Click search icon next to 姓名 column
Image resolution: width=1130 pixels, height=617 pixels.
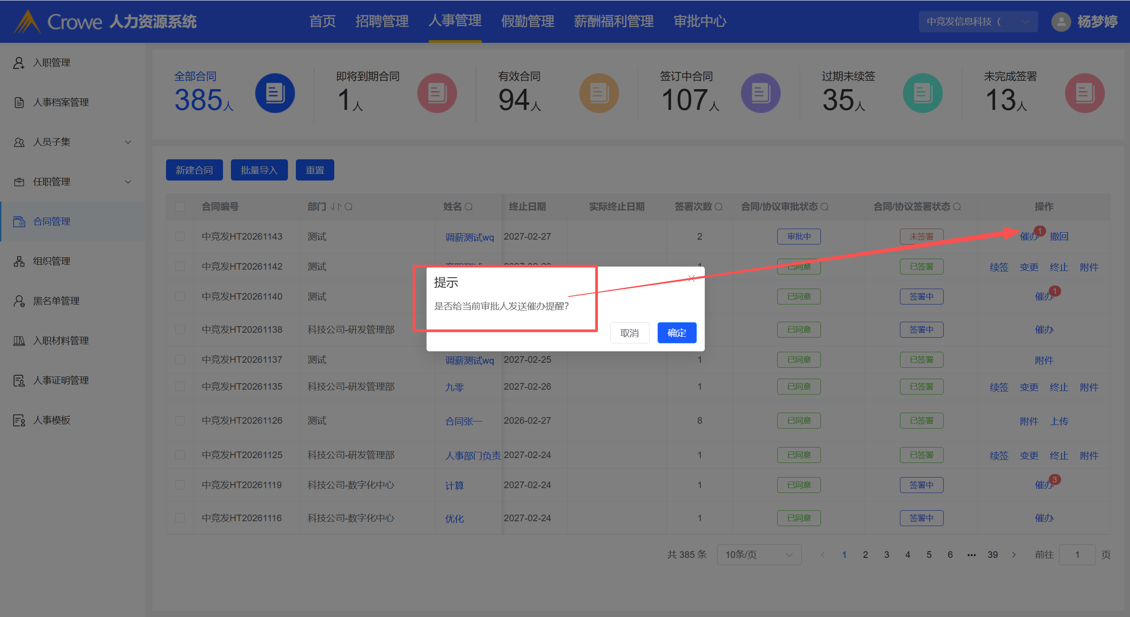point(469,207)
